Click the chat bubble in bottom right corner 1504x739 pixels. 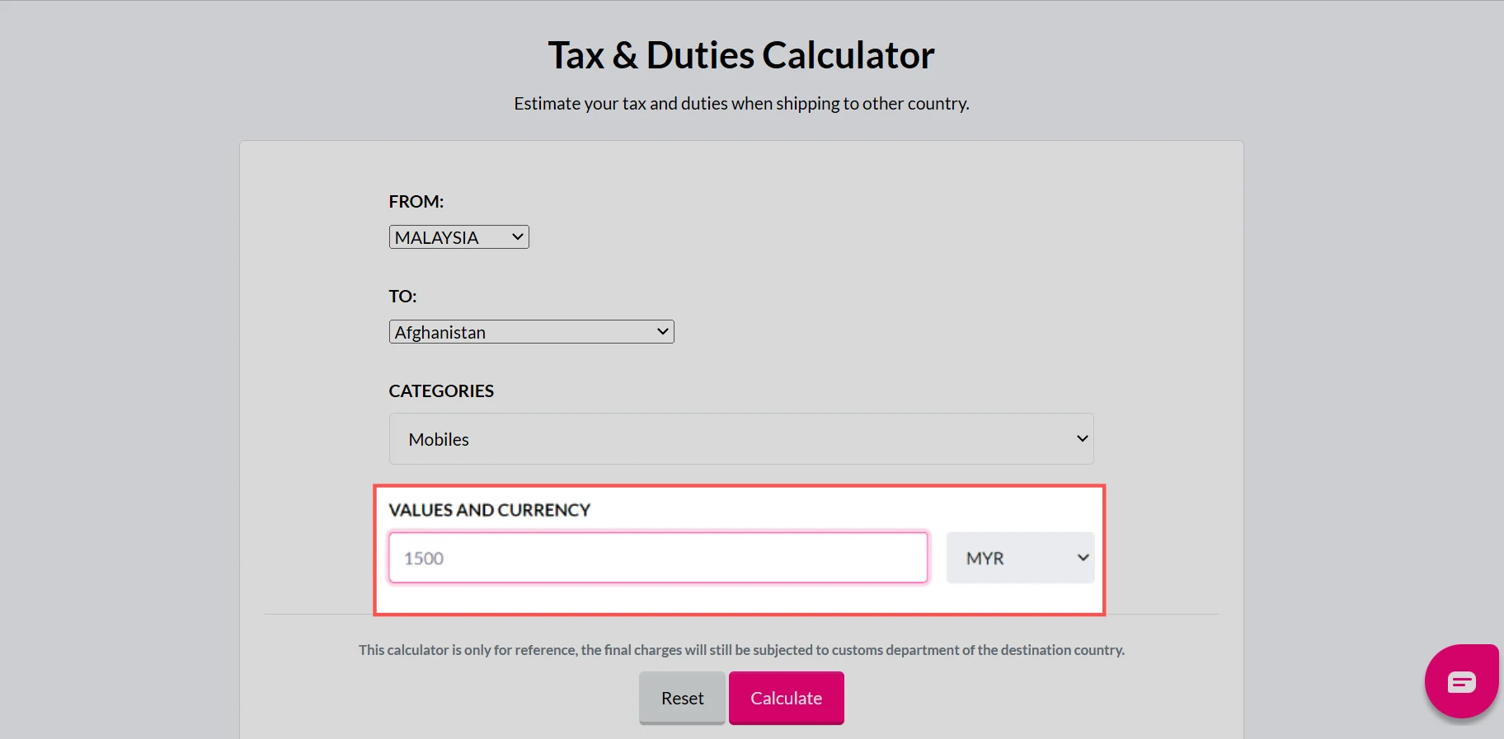coord(1460,681)
